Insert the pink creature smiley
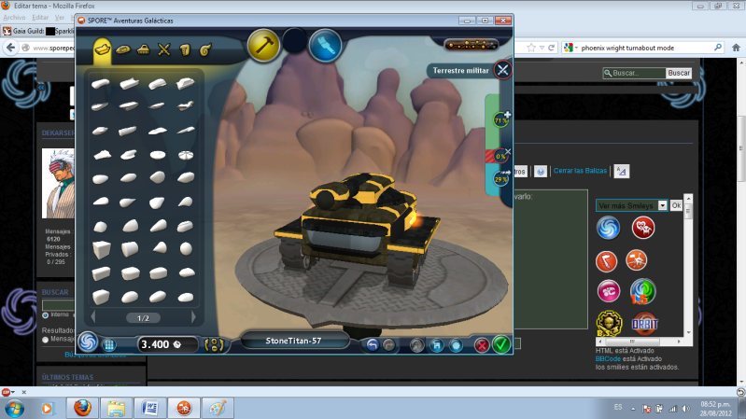 point(609,291)
